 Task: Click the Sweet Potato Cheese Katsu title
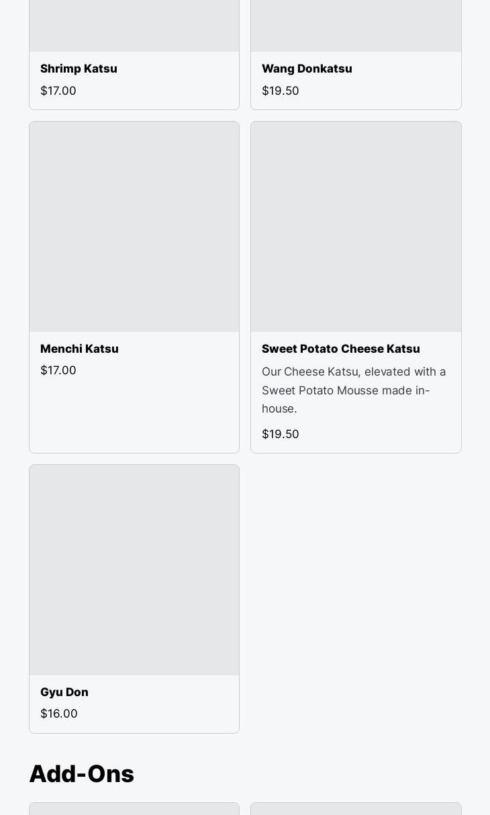pos(340,349)
